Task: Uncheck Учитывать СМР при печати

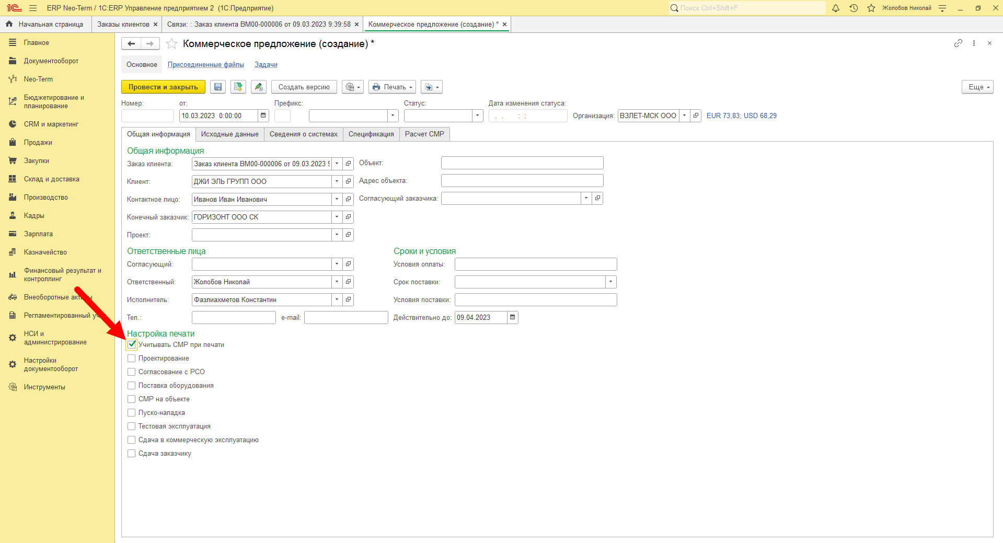Action: click(132, 344)
